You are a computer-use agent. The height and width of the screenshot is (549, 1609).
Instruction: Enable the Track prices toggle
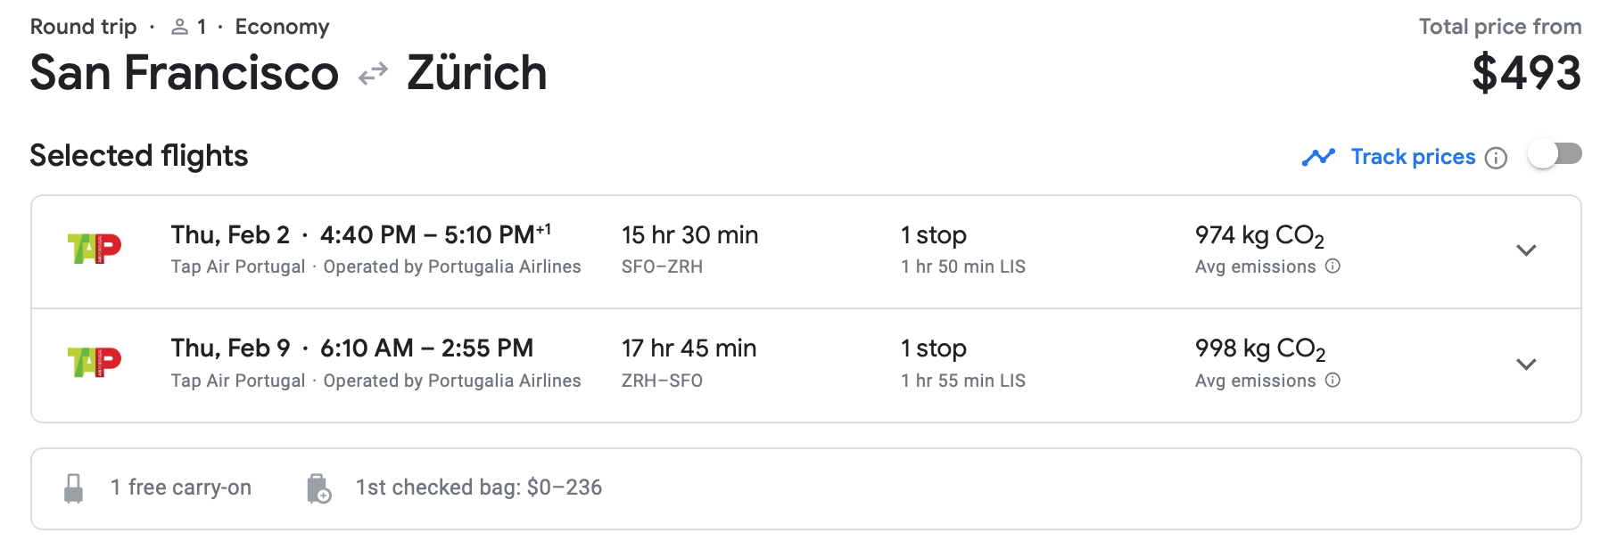pyautogui.click(x=1555, y=154)
